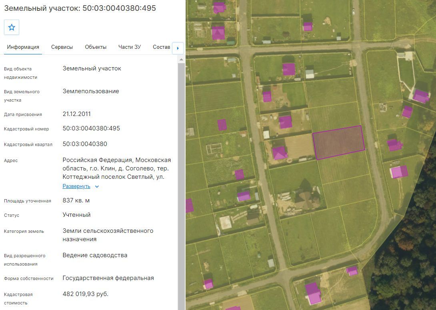Expand address using the chevron beside Развернуть
This screenshot has height=310, width=436.
pyautogui.click(x=97, y=186)
